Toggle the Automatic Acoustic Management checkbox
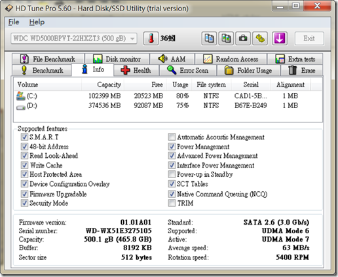This screenshot has height=277, width=338. pyautogui.click(x=172, y=137)
